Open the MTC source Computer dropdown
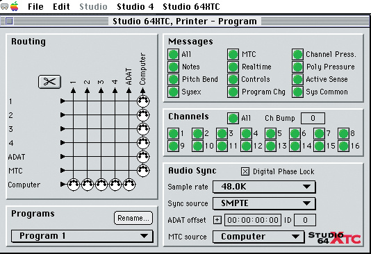 [258, 237]
